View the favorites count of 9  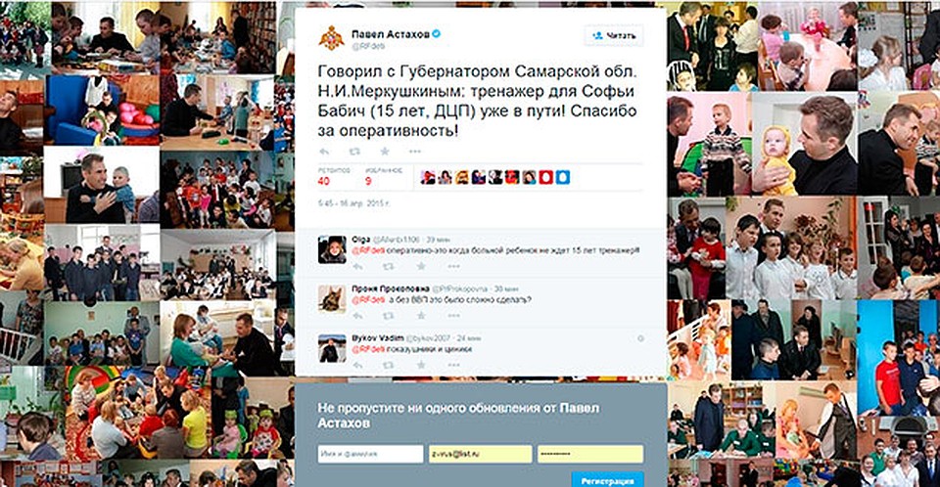pyautogui.click(x=368, y=181)
